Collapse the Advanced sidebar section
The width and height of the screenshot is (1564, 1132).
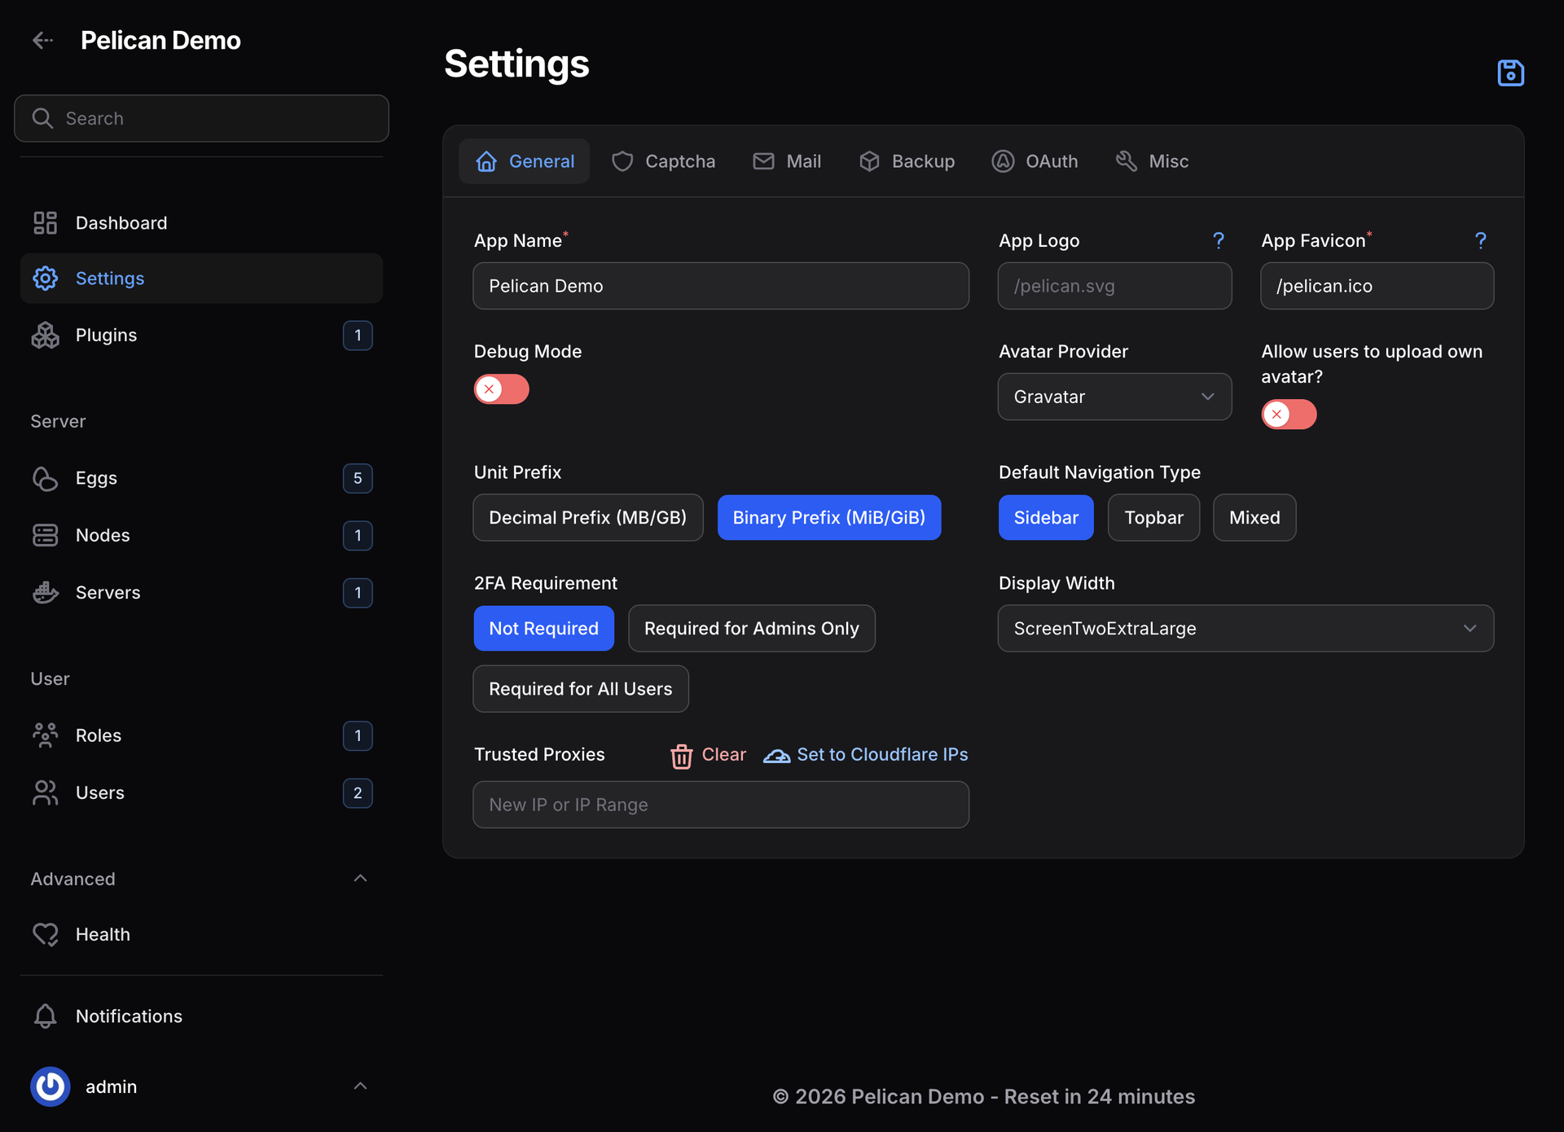tap(360, 879)
